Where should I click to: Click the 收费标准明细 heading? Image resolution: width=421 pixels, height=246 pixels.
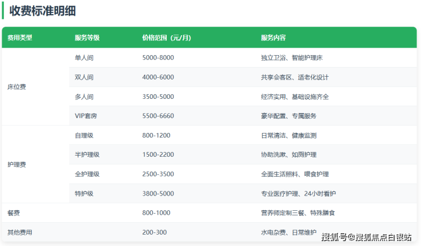(43, 11)
